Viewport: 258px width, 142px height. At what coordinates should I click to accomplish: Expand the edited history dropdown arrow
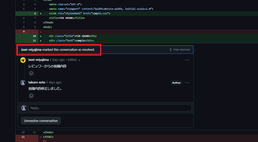point(79,60)
